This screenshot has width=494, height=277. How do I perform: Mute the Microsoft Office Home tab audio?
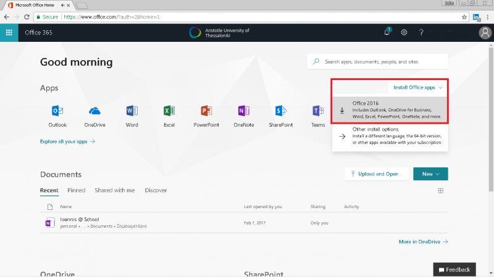[x=62, y=6]
